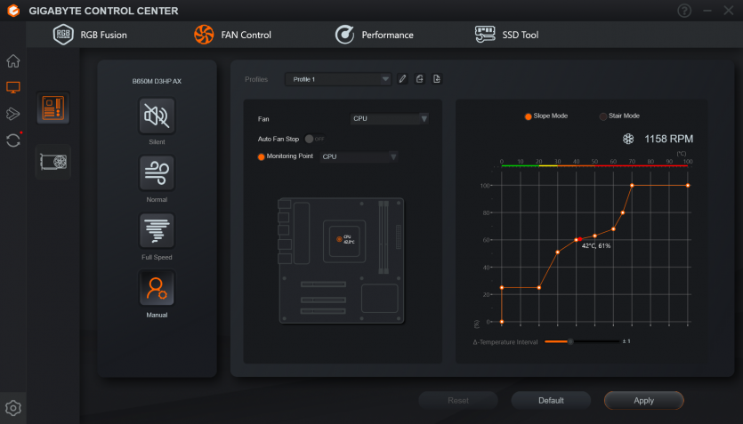
Task: Toggle the Auto Fan Stop switch
Action: [x=314, y=139]
